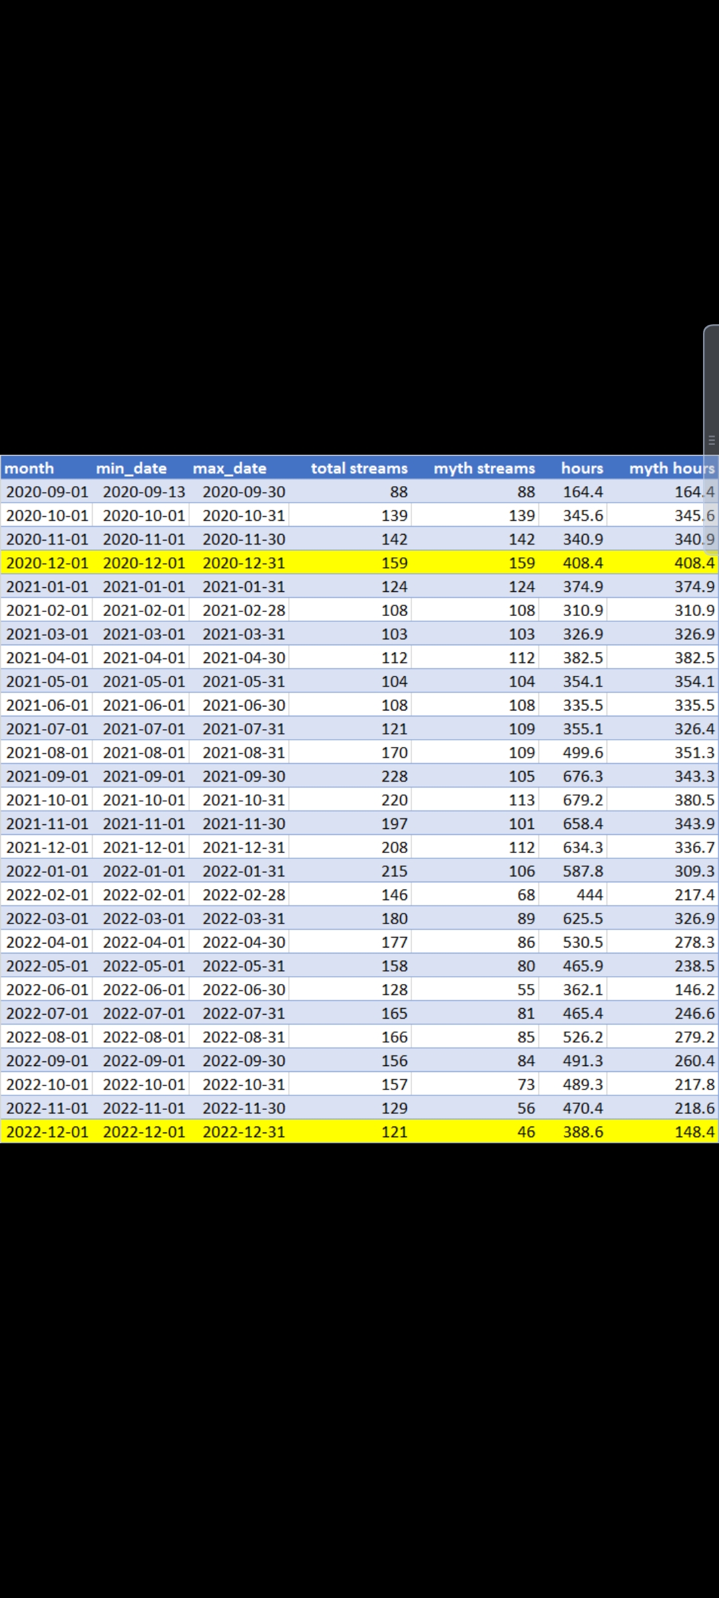This screenshot has width=719, height=1598.
Task: Select highlighted max_date "2020-12-31"
Action: pos(244,563)
